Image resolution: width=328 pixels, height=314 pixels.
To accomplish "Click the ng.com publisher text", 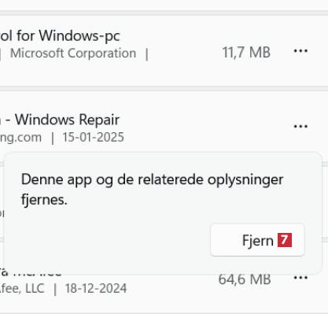I will pyautogui.click(x=20, y=138).
